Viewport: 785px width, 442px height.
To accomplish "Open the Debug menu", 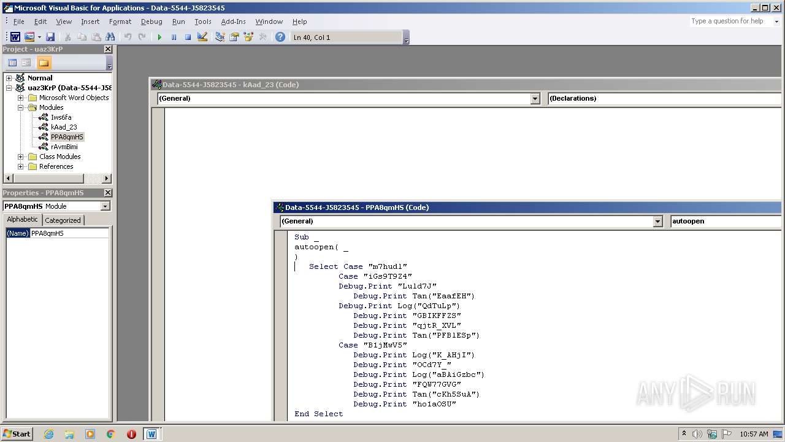I will tap(151, 21).
